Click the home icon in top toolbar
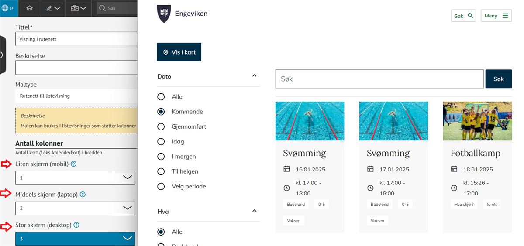524x246 pixels. (x=29, y=8)
